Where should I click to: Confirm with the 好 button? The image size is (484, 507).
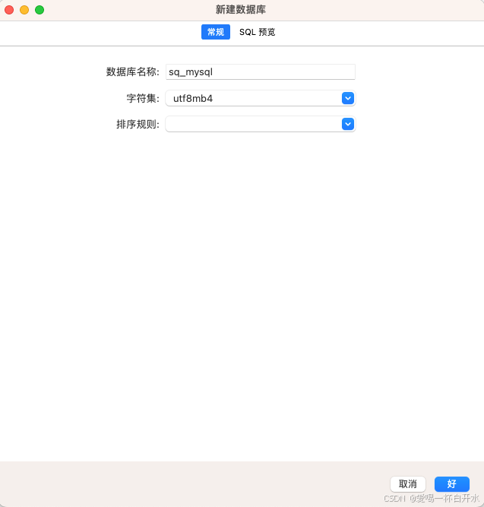tap(451, 484)
